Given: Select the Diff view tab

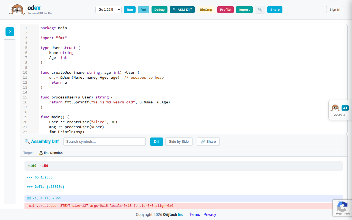Looking at the screenshot, I should [156, 141].
